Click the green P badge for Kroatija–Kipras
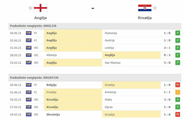Screen dimensions: 184x121 (x=178, y=107)
